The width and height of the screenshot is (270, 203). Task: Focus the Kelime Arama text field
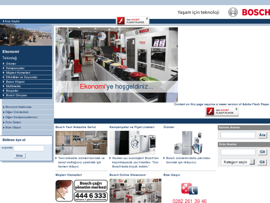[238, 135]
